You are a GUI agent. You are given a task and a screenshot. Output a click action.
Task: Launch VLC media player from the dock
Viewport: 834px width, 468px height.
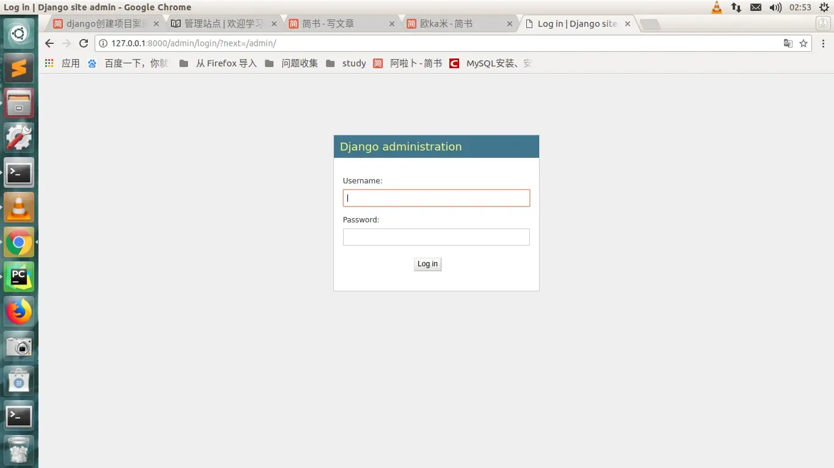point(19,207)
